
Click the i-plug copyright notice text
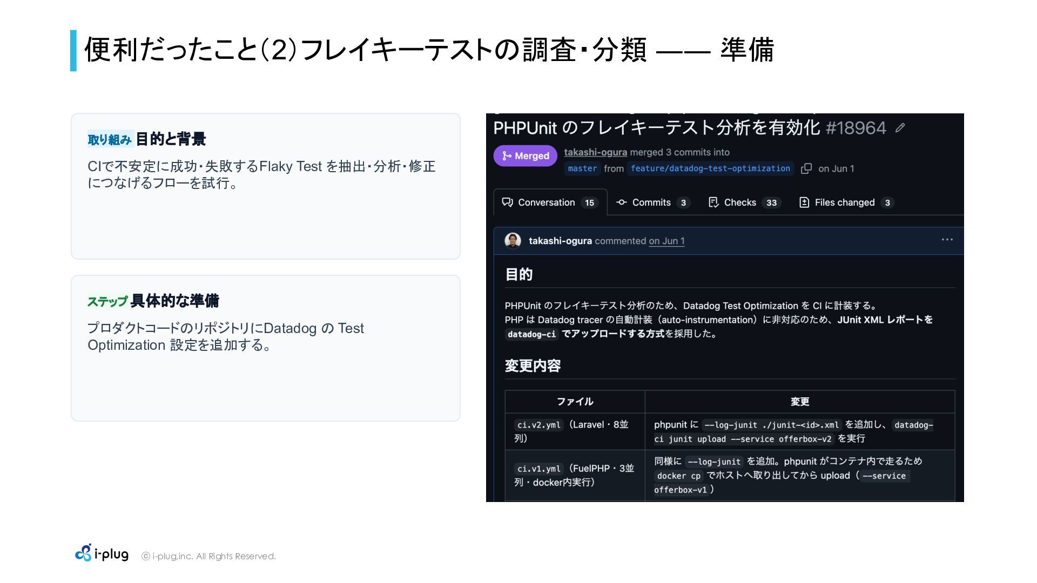pyautogui.click(x=208, y=556)
